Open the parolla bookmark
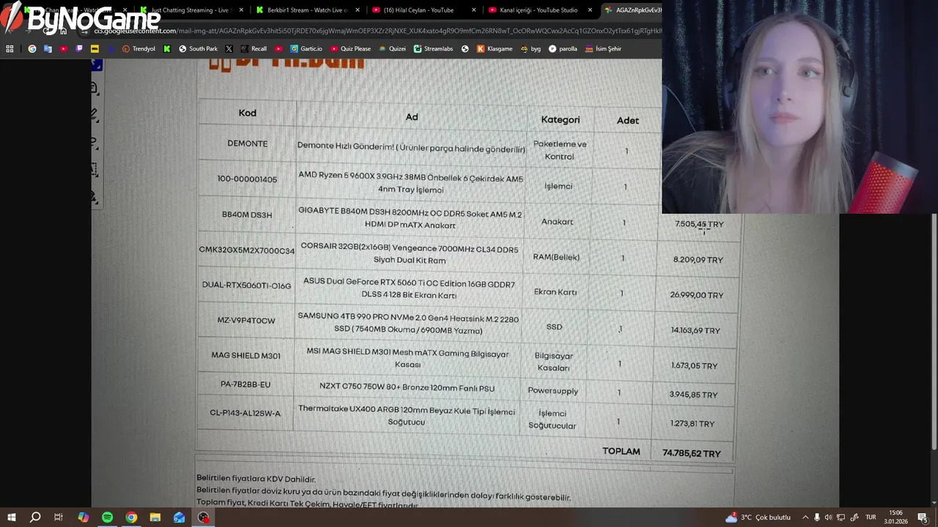Viewport: 938px width, 527px height. 563,49
